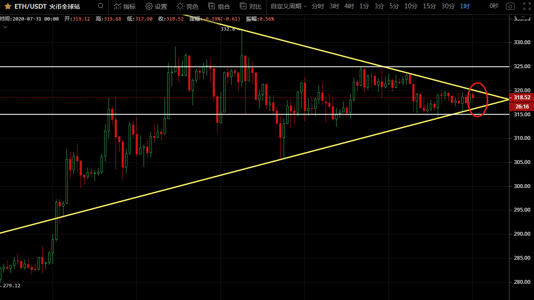
Task: Take a chart screenshot with camera icon
Action: [510, 6]
